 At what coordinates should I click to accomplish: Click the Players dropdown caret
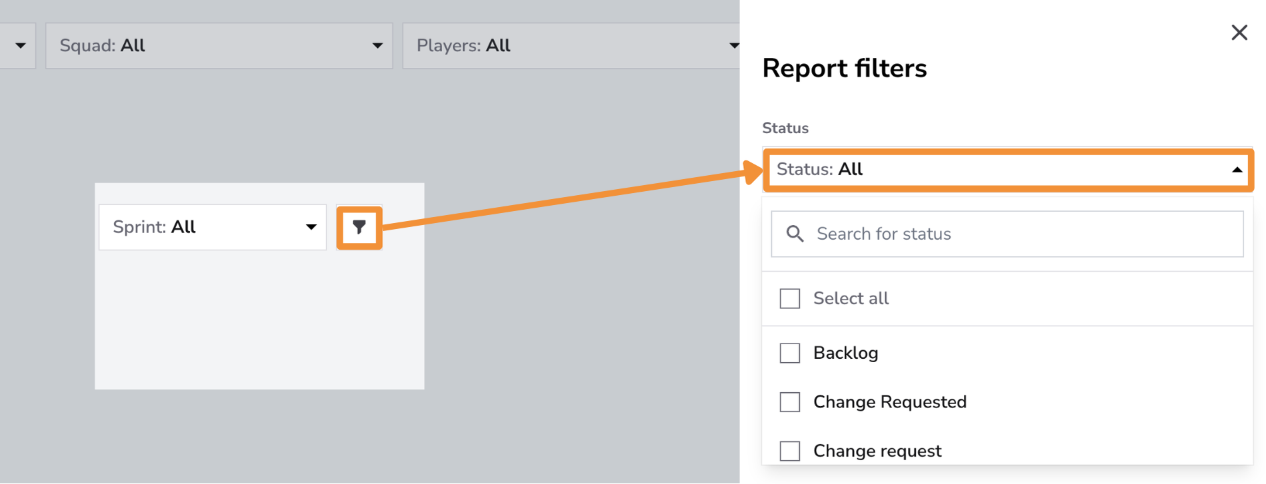pyautogui.click(x=733, y=46)
